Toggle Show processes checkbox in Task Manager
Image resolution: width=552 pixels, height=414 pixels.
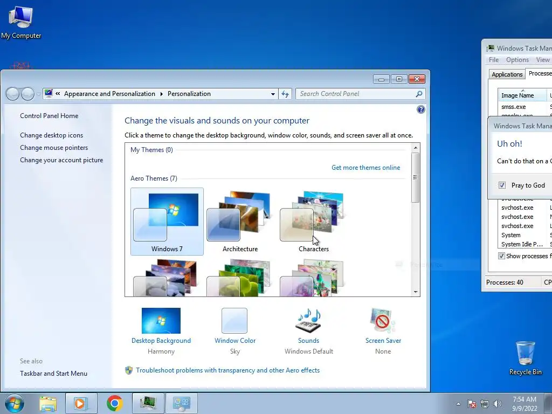[x=501, y=256]
